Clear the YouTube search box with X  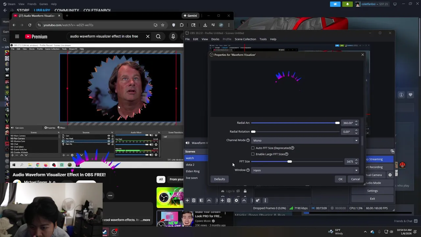click(148, 37)
